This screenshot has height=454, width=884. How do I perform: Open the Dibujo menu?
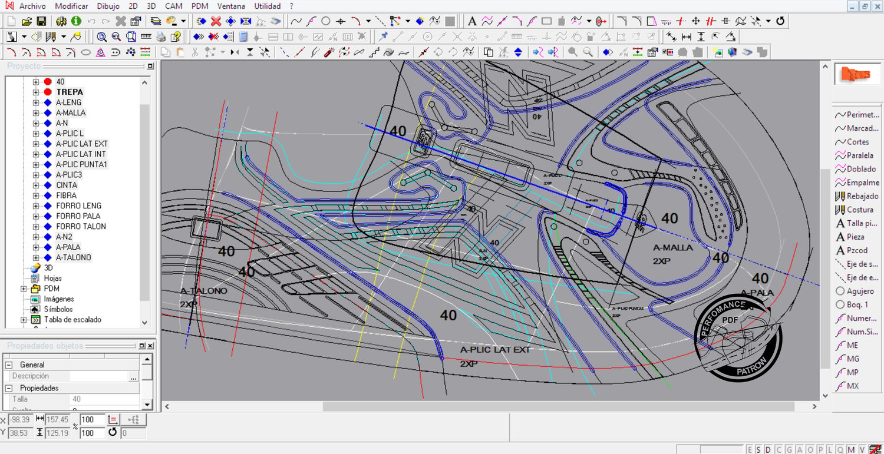tap(108, 6)
